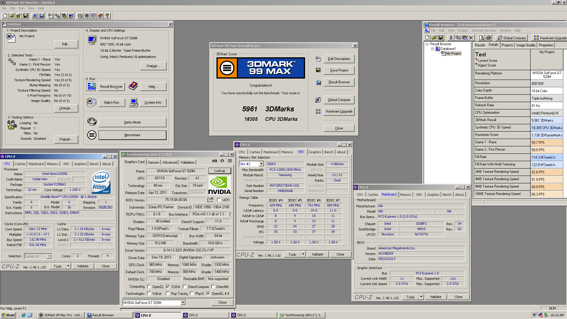Open Caches tab in the CPU-Z CPU window
The image size is (567, 319).
pos(20,164)
